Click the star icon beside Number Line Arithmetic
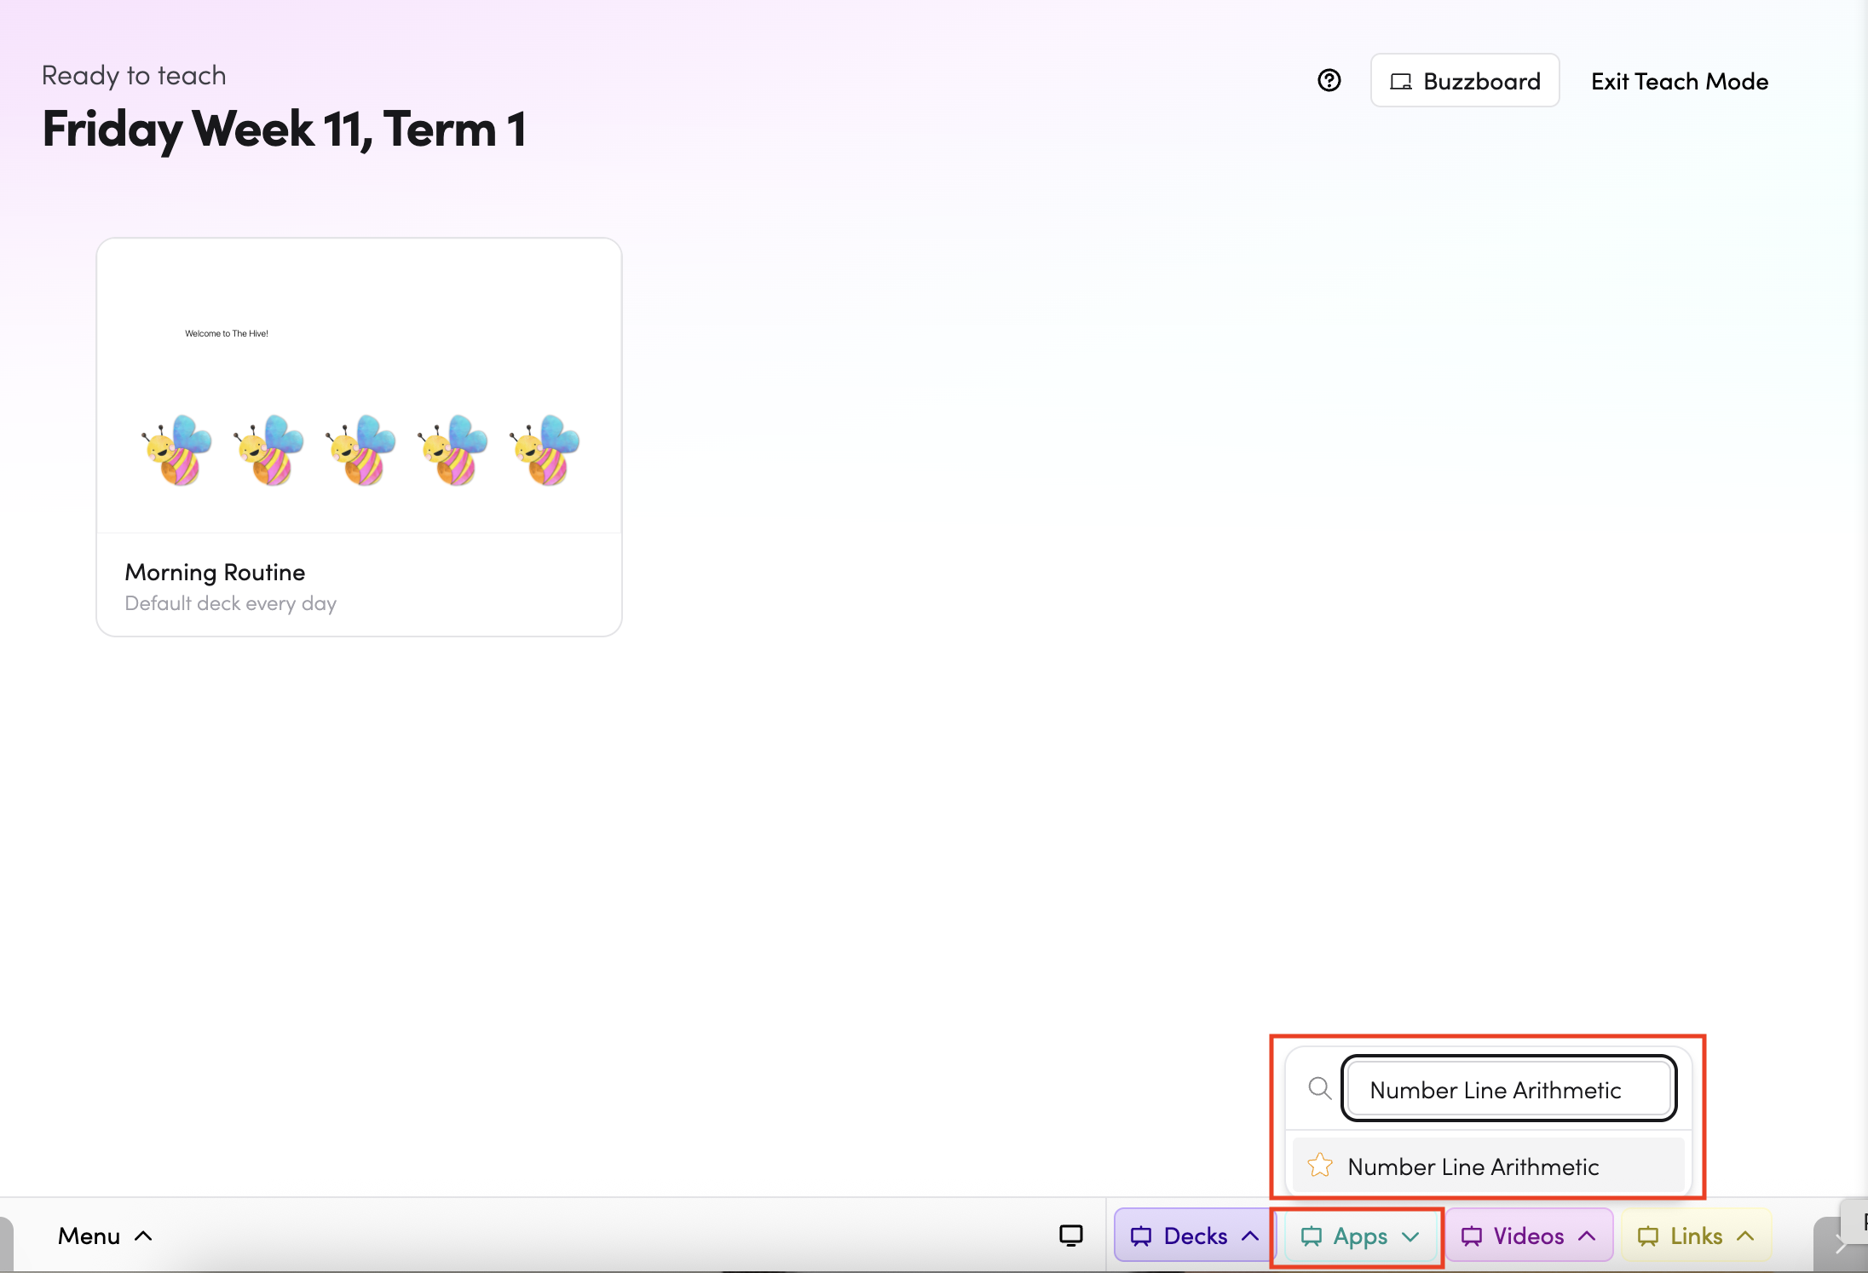1868x1273 pixels. (x=1320, y=1165)
